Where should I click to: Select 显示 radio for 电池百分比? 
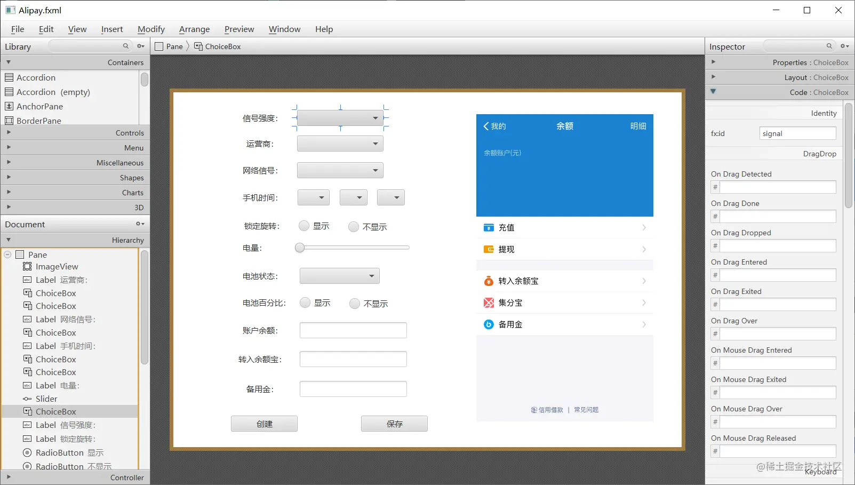pos(305,303)
